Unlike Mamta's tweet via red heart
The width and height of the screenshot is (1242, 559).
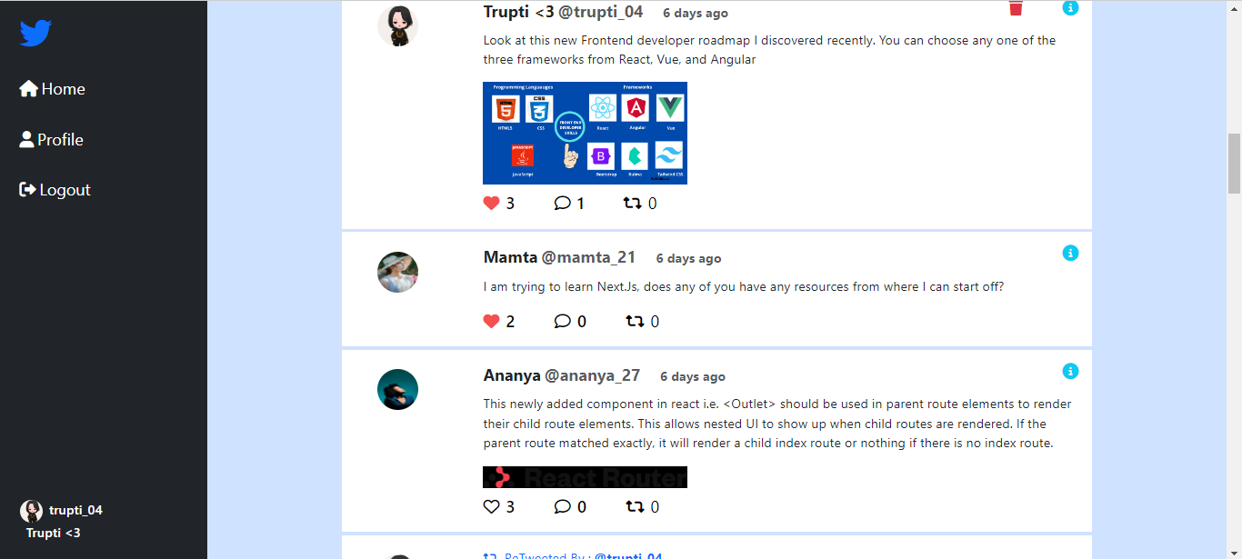pyautogui.click(x=491, y=321)
